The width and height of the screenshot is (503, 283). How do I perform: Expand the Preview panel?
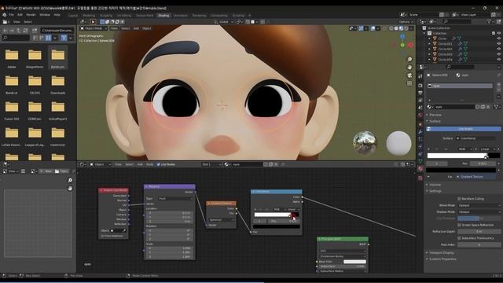[435, 115]
